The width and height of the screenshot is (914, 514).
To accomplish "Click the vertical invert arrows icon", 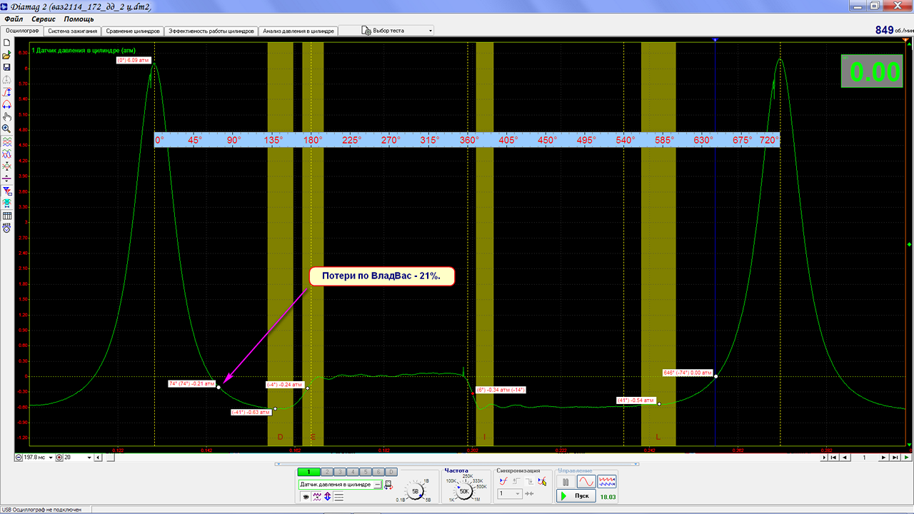I will [328, 497].
